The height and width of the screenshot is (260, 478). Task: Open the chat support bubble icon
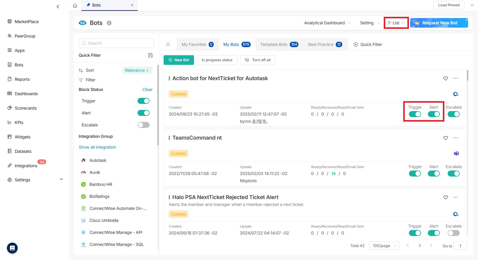pyautogui.click(x=12, y=248)
